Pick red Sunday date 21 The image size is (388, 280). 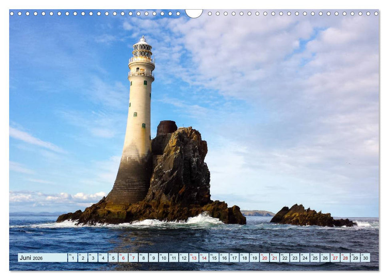click(x=275, y=258)
